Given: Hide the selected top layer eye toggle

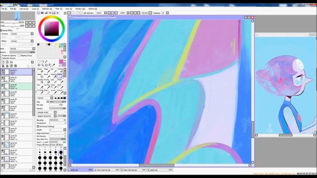Looking at the screenshot, I should (2, 70).
